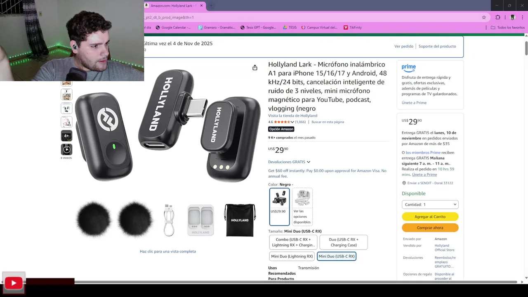
Task: Open the Campus Virtual bookmark
Action: pyautogui.click(x=319, y=28)
